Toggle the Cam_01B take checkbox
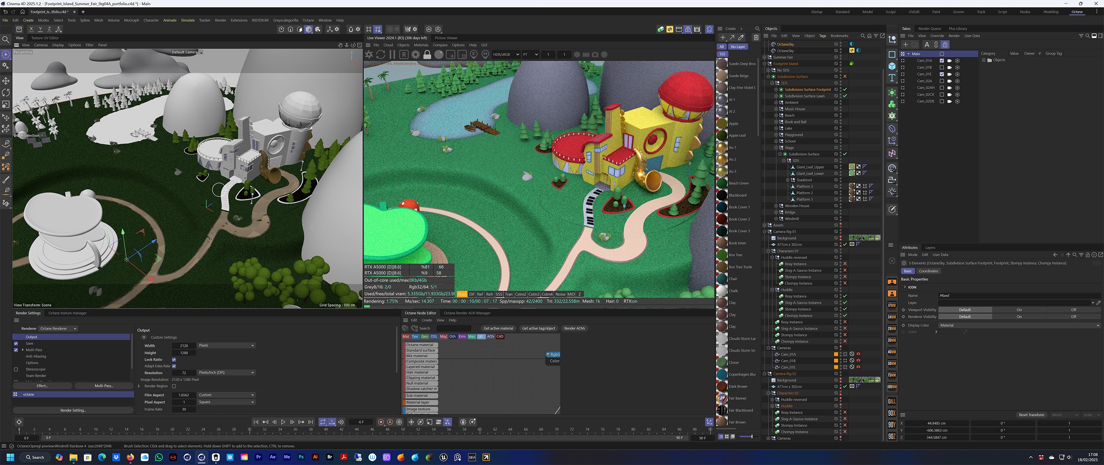Image resolution: width=1104 pixels, height=465 pixels. coord(942,68)
